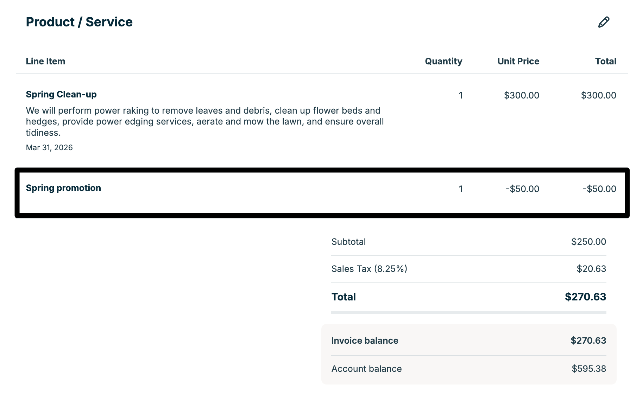Viewport: 630px width, 394px height.
Task: Click the $250.00 subtotal amount
Action: 588,242
